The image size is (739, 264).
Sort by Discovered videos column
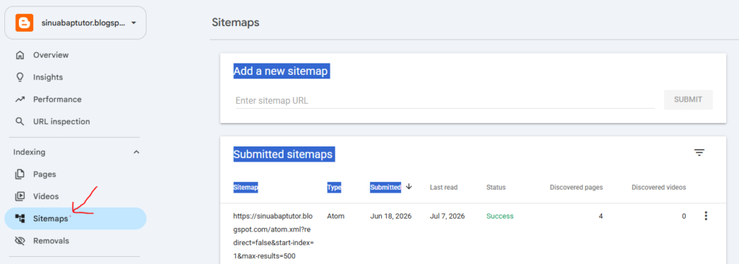click(x=658, y=188)
